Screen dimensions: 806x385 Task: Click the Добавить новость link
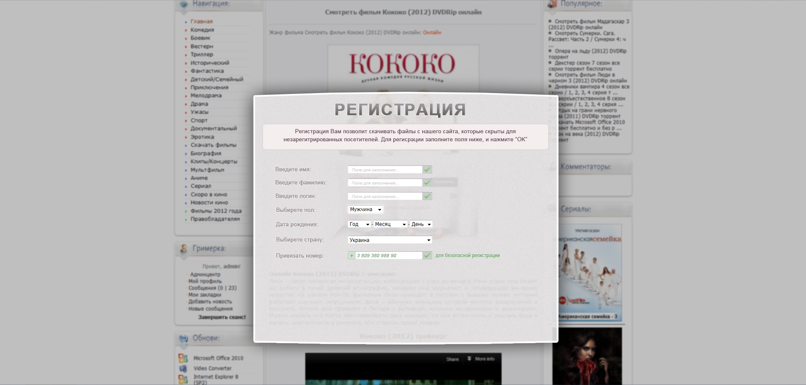click(210, 302)
